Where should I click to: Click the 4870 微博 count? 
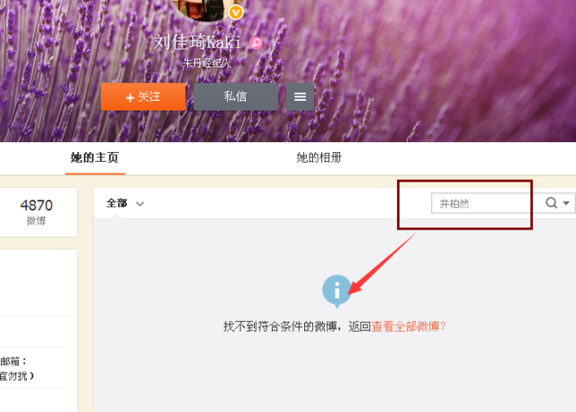tap(36, 212)
